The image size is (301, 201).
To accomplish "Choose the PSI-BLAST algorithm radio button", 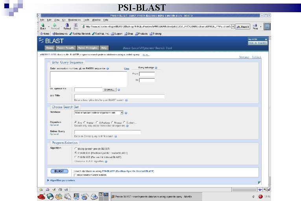I will pyautogui.click(x=76, y=153).
